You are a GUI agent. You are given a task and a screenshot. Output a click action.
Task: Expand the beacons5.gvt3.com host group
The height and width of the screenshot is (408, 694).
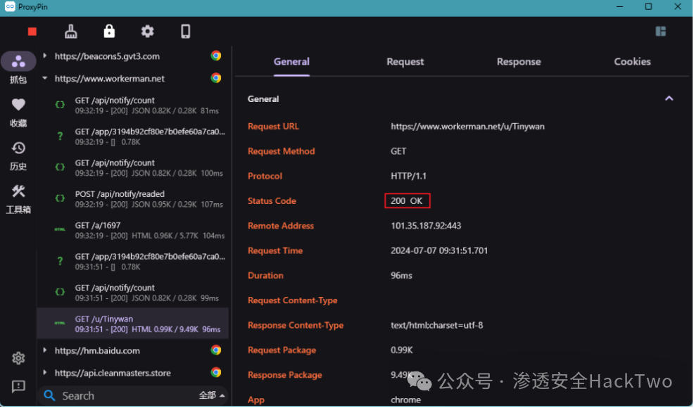coord(45,56)
